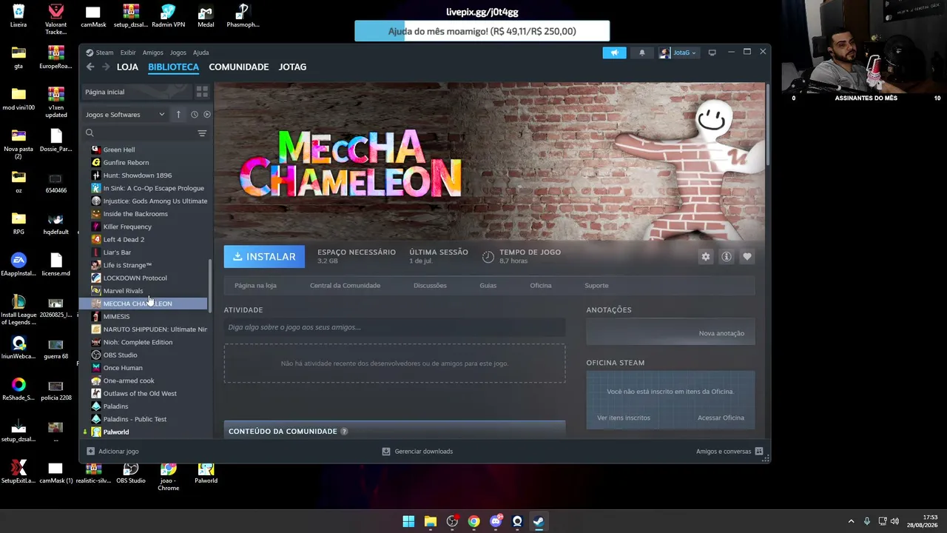Switch to the COMUNIDADE tab

(238, 67)
